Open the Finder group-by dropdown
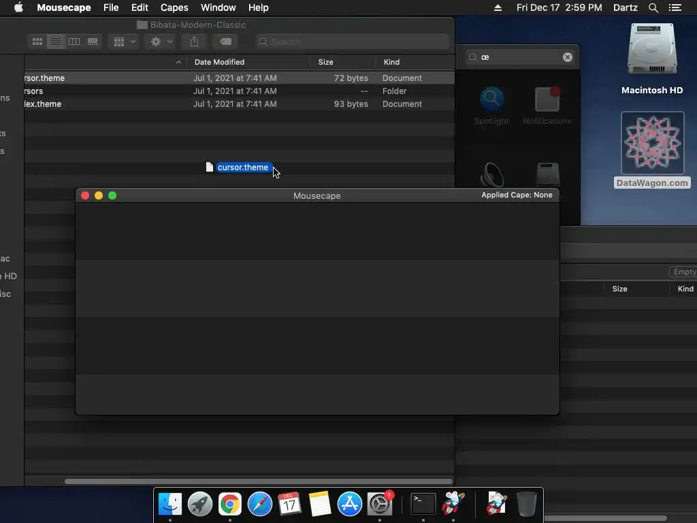 [124, 42]
